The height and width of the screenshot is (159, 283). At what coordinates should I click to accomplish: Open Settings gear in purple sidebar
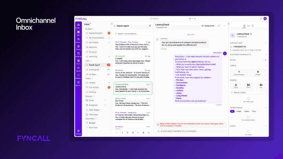78,132
